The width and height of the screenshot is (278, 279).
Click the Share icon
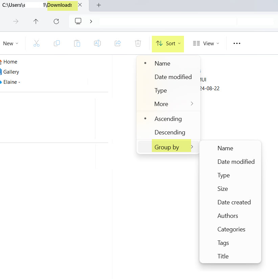click(x=118, y=43)
